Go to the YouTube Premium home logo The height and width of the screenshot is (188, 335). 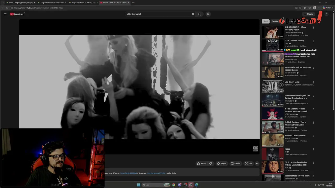coord(17,14)
